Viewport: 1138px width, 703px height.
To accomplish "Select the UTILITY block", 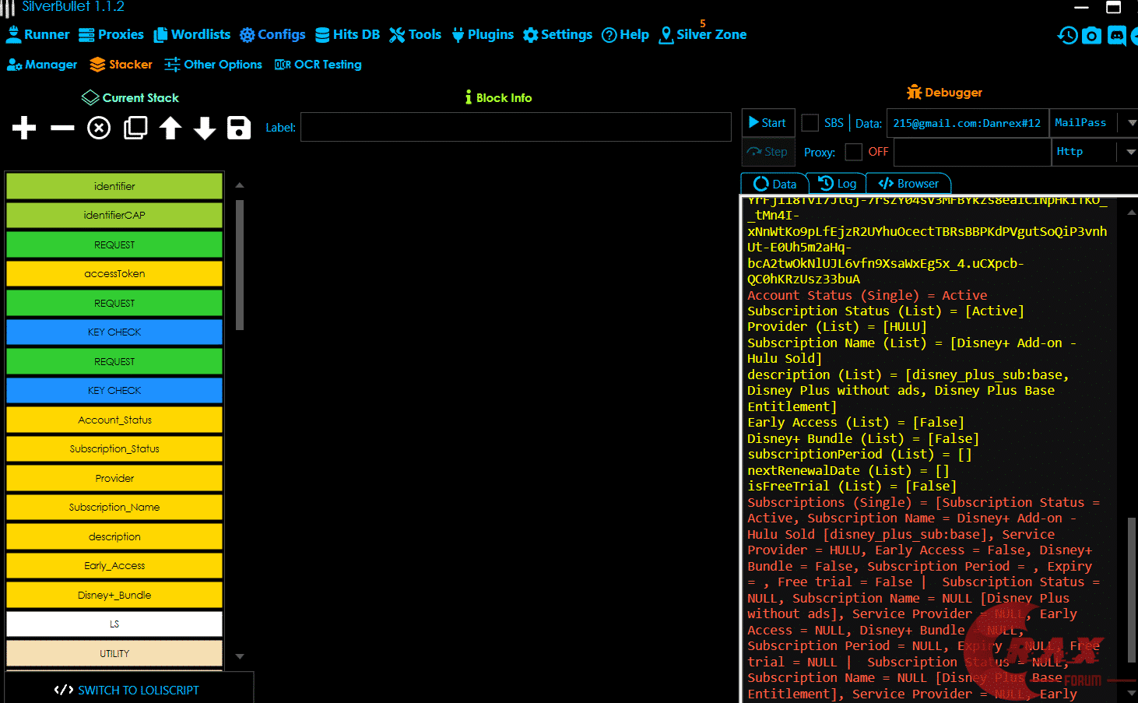I will tap(114, 653).
